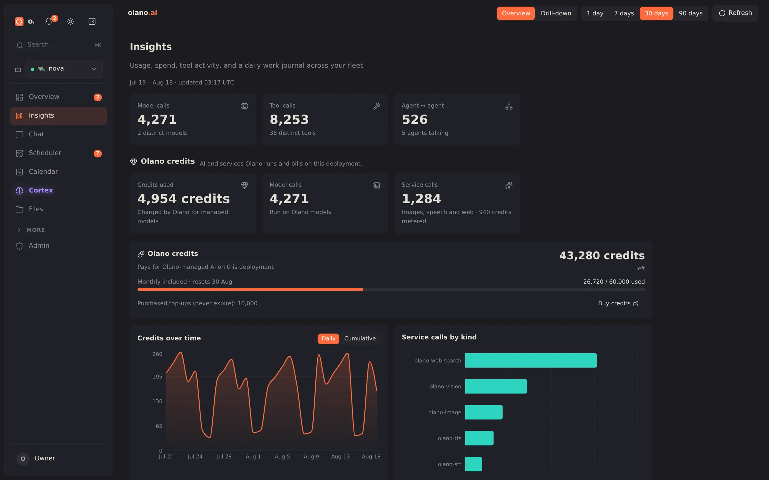Click the coins icon in Olano credits panel
The image size is (769, 480).
coord(141,254)
